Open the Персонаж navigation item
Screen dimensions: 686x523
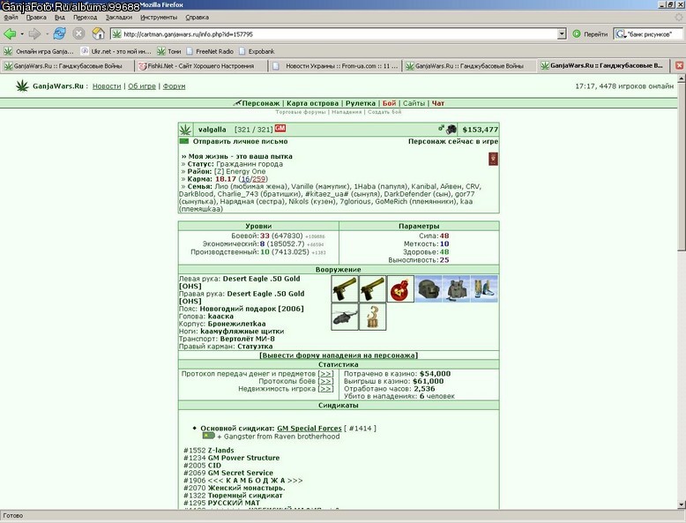tap(261, 103)
